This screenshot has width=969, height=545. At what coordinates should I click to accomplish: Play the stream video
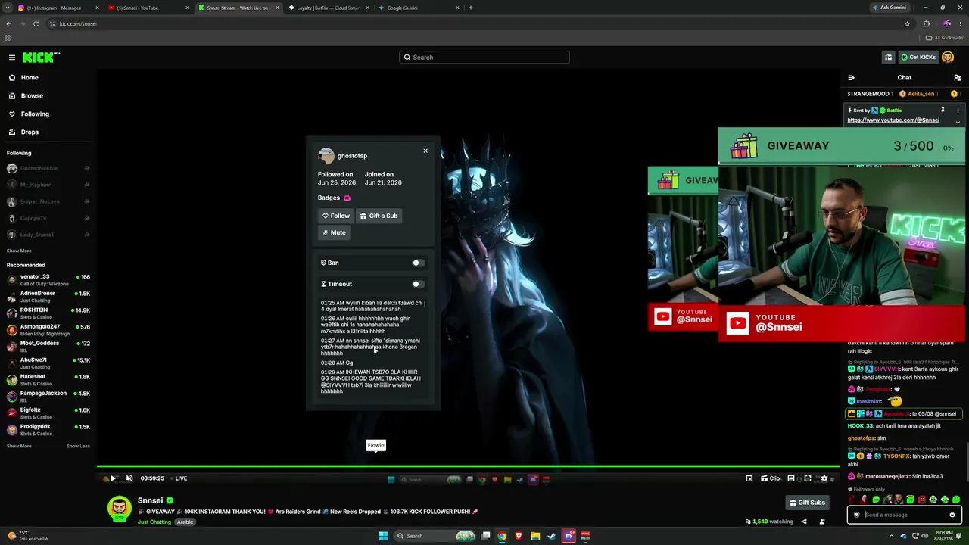[x=113, y=478]
